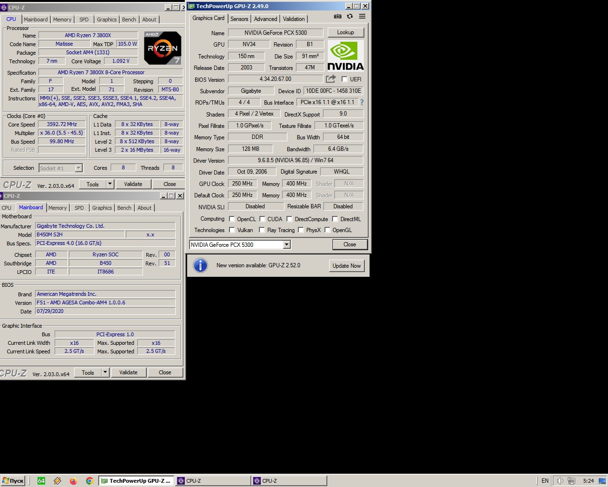608x487 pixels.
Task: Click Close in the bottom CPU-Z window
Action: pos(165,372)
